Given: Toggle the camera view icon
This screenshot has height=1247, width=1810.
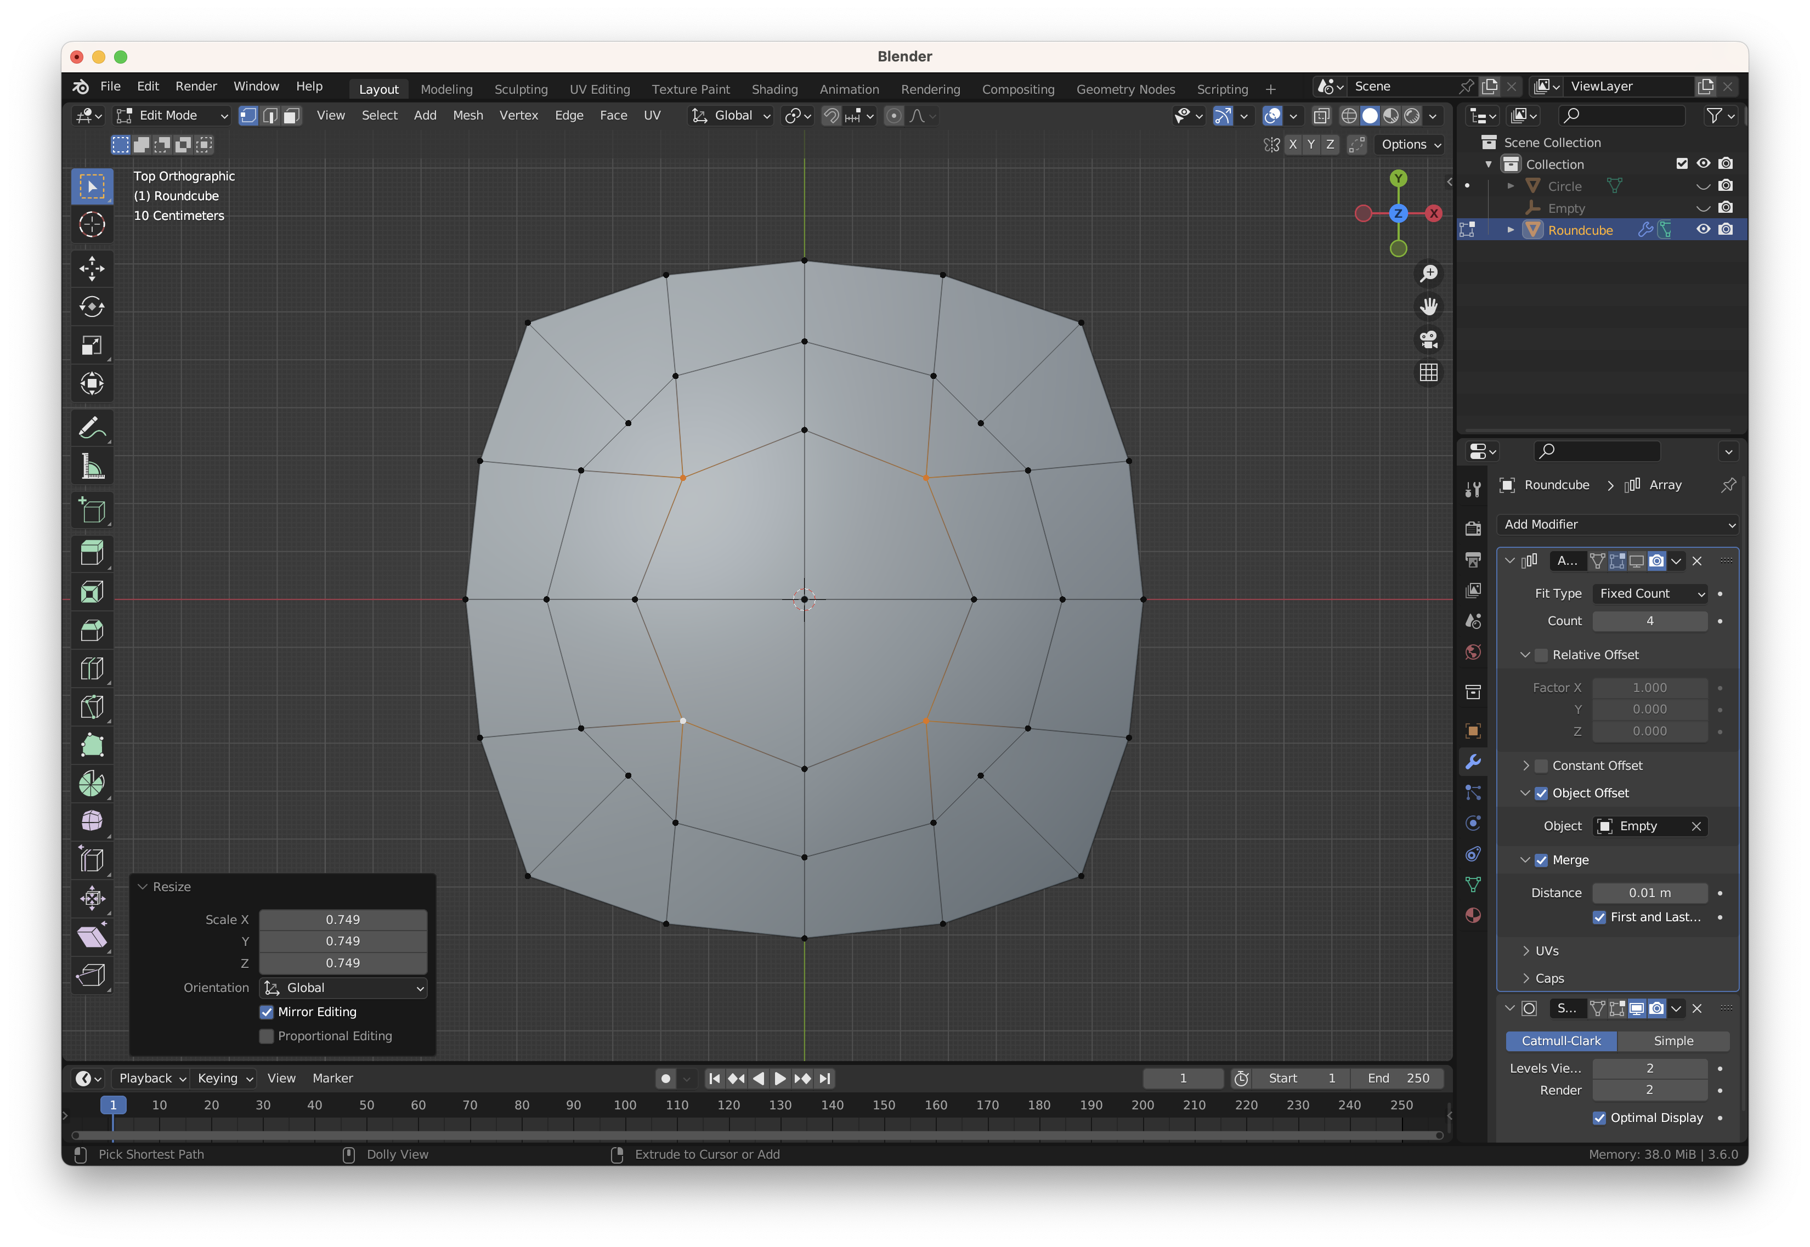Looking at the screenshot, I should (1429, 339).
